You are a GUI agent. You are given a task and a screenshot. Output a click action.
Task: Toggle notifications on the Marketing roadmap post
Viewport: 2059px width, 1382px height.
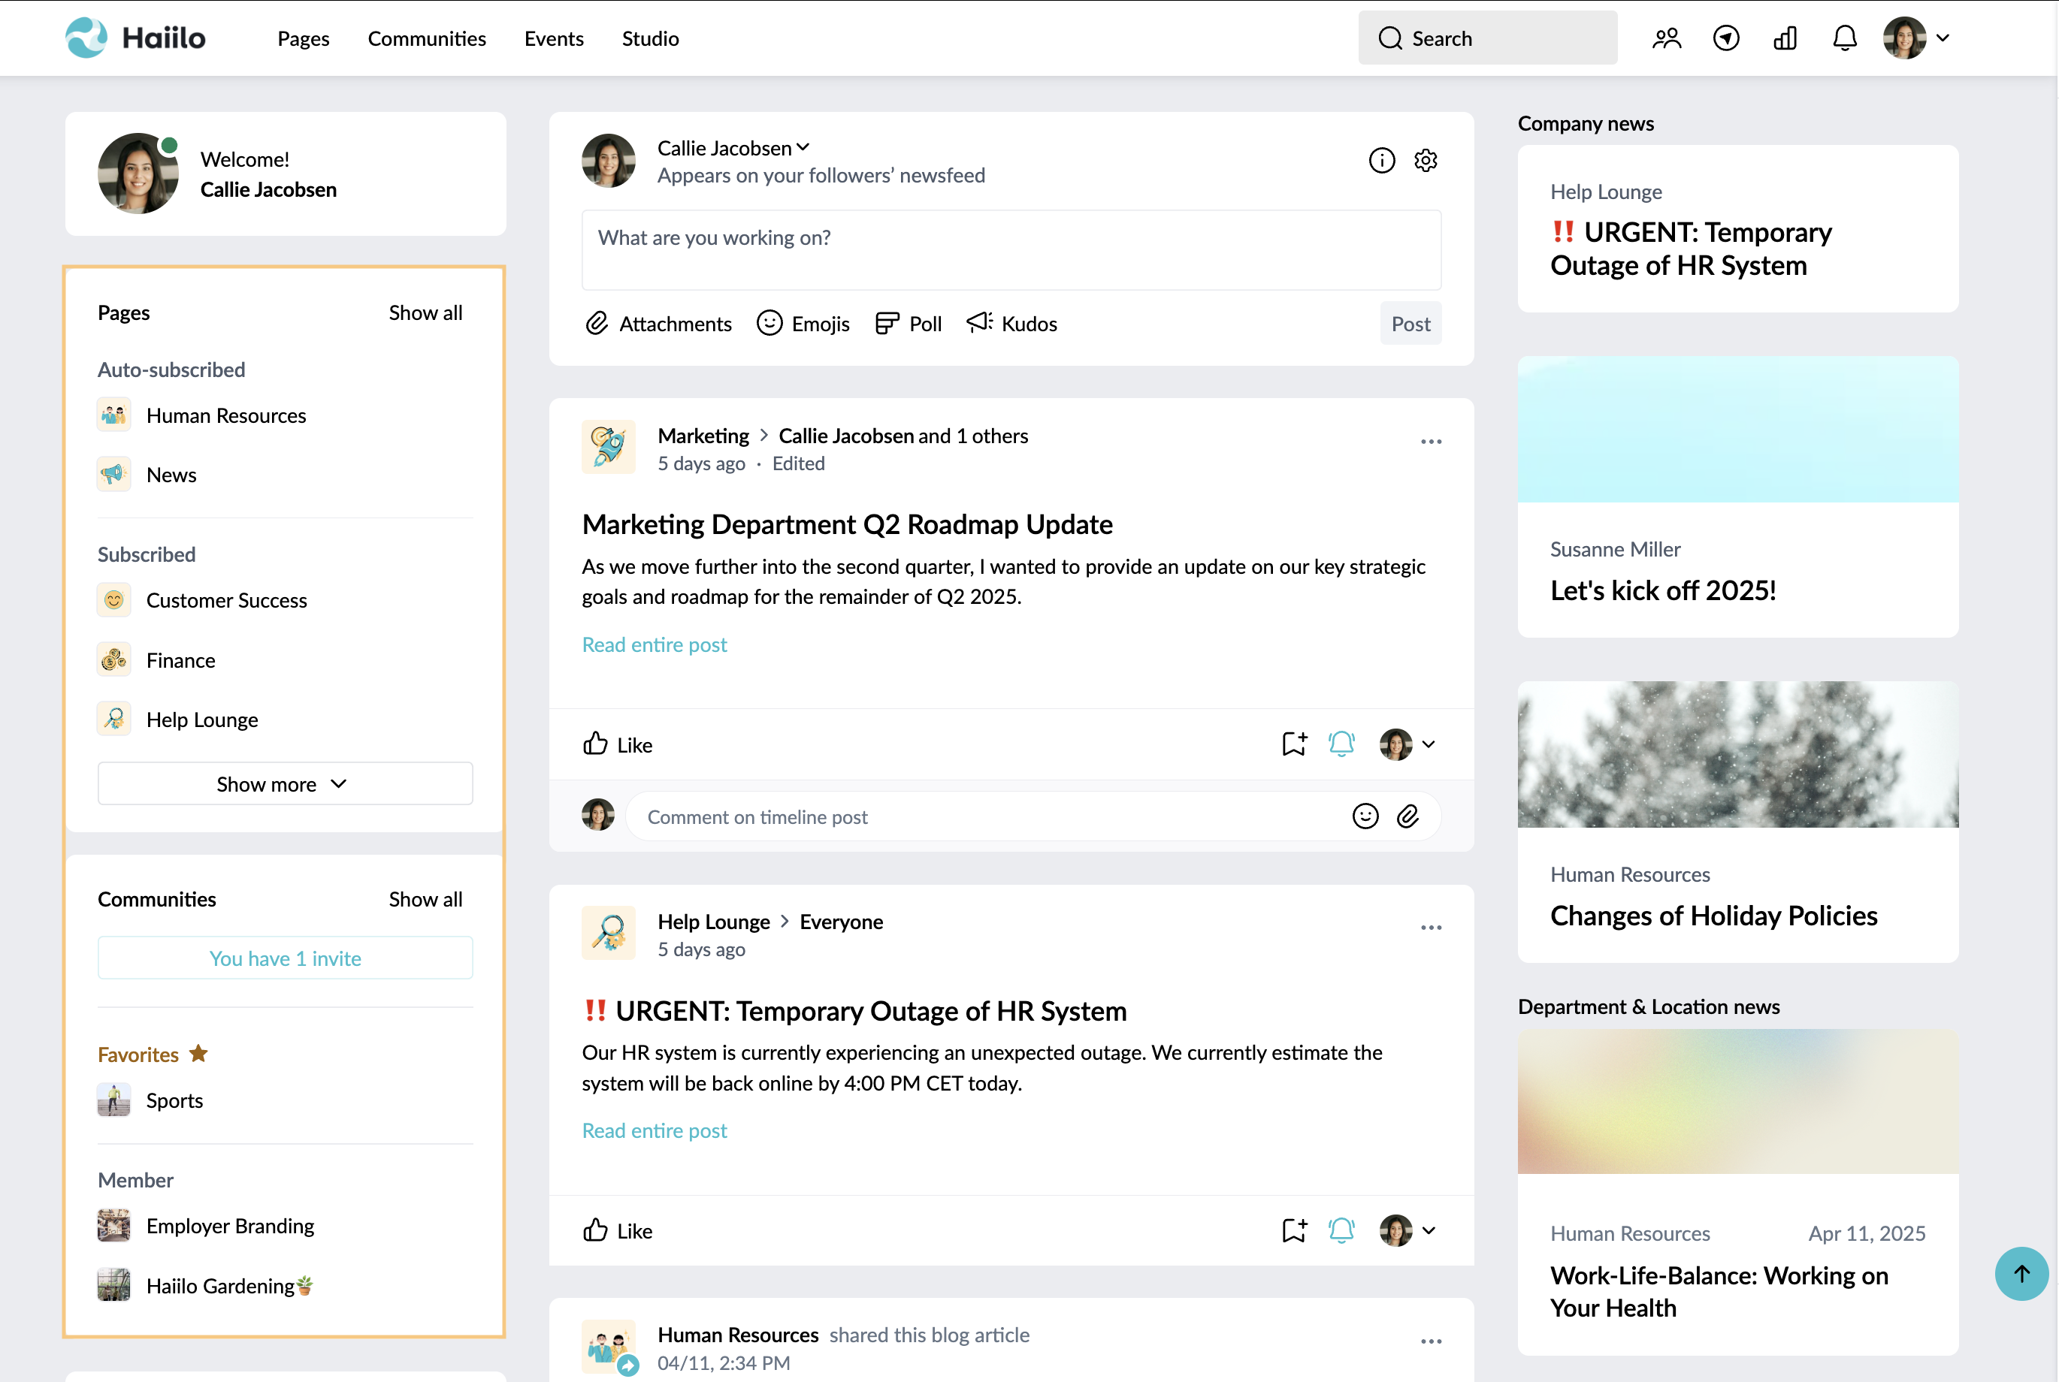click(x=1341, y=744)
